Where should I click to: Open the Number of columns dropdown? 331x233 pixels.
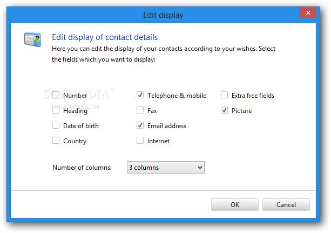166,168
